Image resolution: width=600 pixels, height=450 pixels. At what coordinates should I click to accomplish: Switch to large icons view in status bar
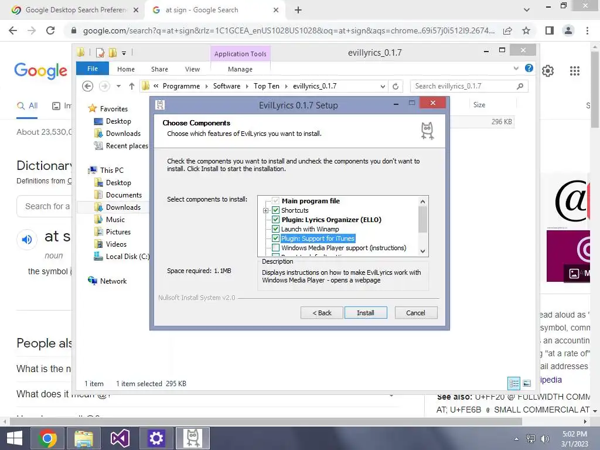pyautogui.click(x=527, y=383)
